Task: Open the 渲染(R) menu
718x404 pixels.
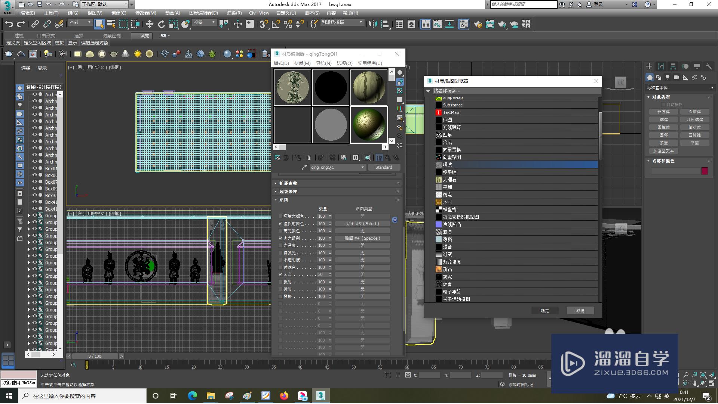Action: (234, 13)
